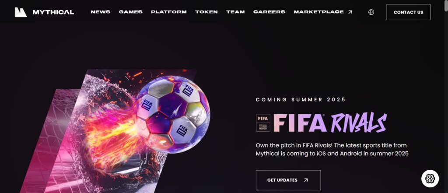This screenshot has height=193, width=448.
Task: Click the vertical page scrollbar thumb
Action: click(446, 6)
